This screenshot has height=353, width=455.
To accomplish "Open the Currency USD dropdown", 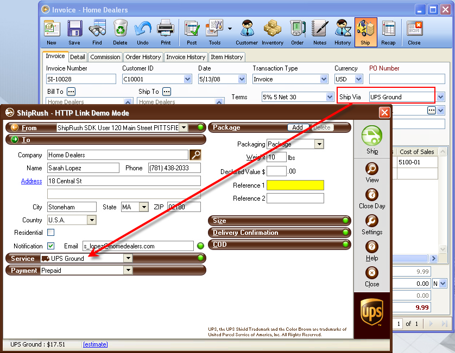I will 359,79.
